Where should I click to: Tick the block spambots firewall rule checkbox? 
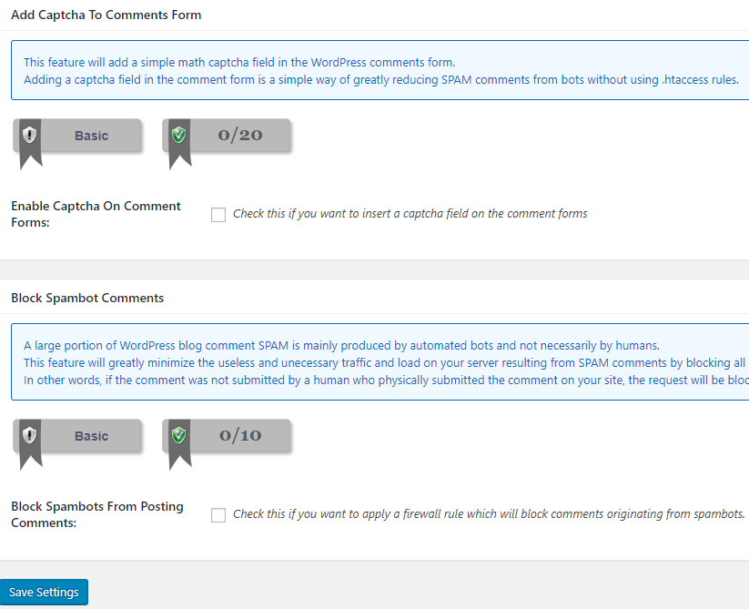pyautogui.click(x=218, y=515)
